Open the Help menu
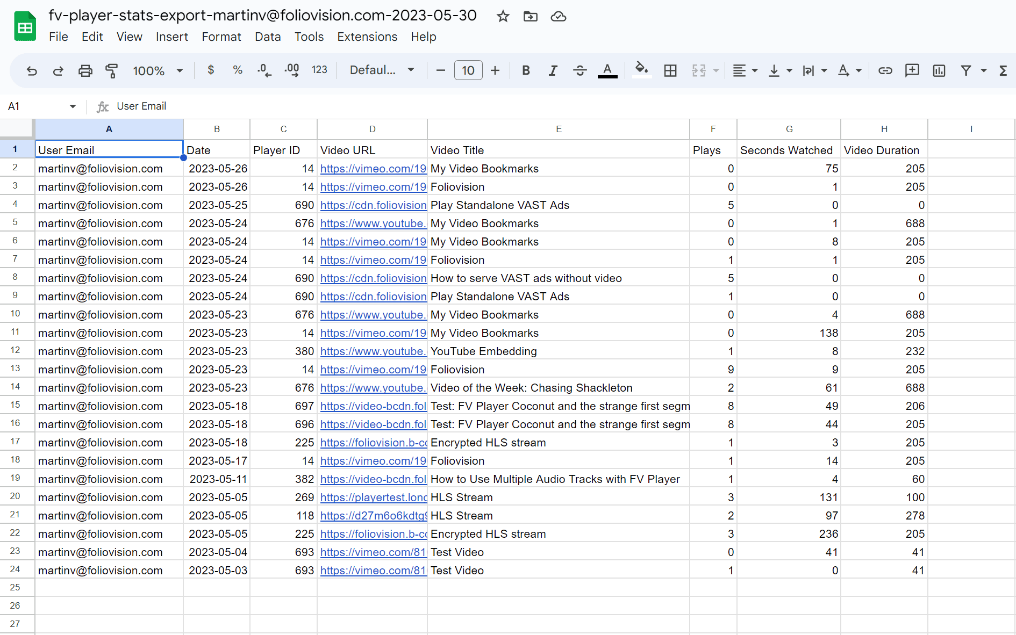This screenshot has width=1016, height=635. pos(424,37)
